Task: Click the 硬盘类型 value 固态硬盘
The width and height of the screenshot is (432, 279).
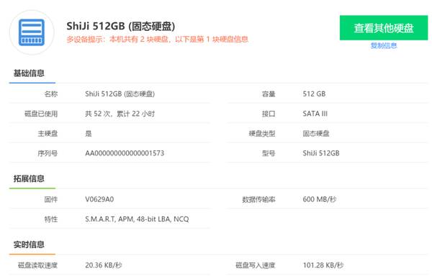Action: coord(316,134)
